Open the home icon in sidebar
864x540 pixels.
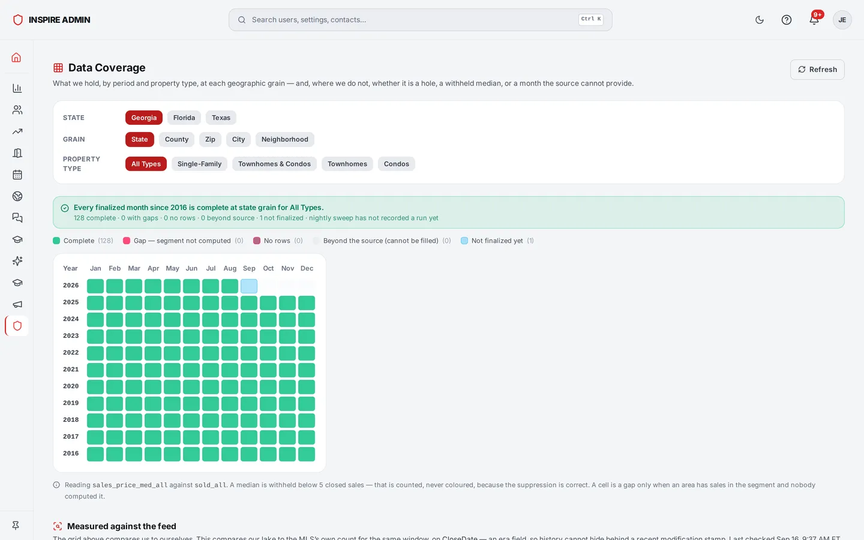click(x=17, y=58)
